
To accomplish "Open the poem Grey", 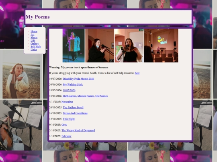I will (x=64, y=125).
